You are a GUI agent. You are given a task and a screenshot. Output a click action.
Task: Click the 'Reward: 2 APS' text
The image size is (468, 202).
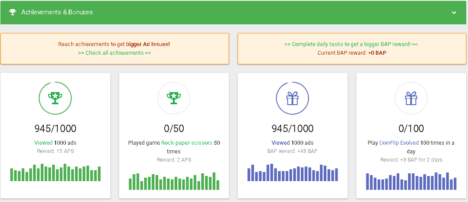pos(174,159)
